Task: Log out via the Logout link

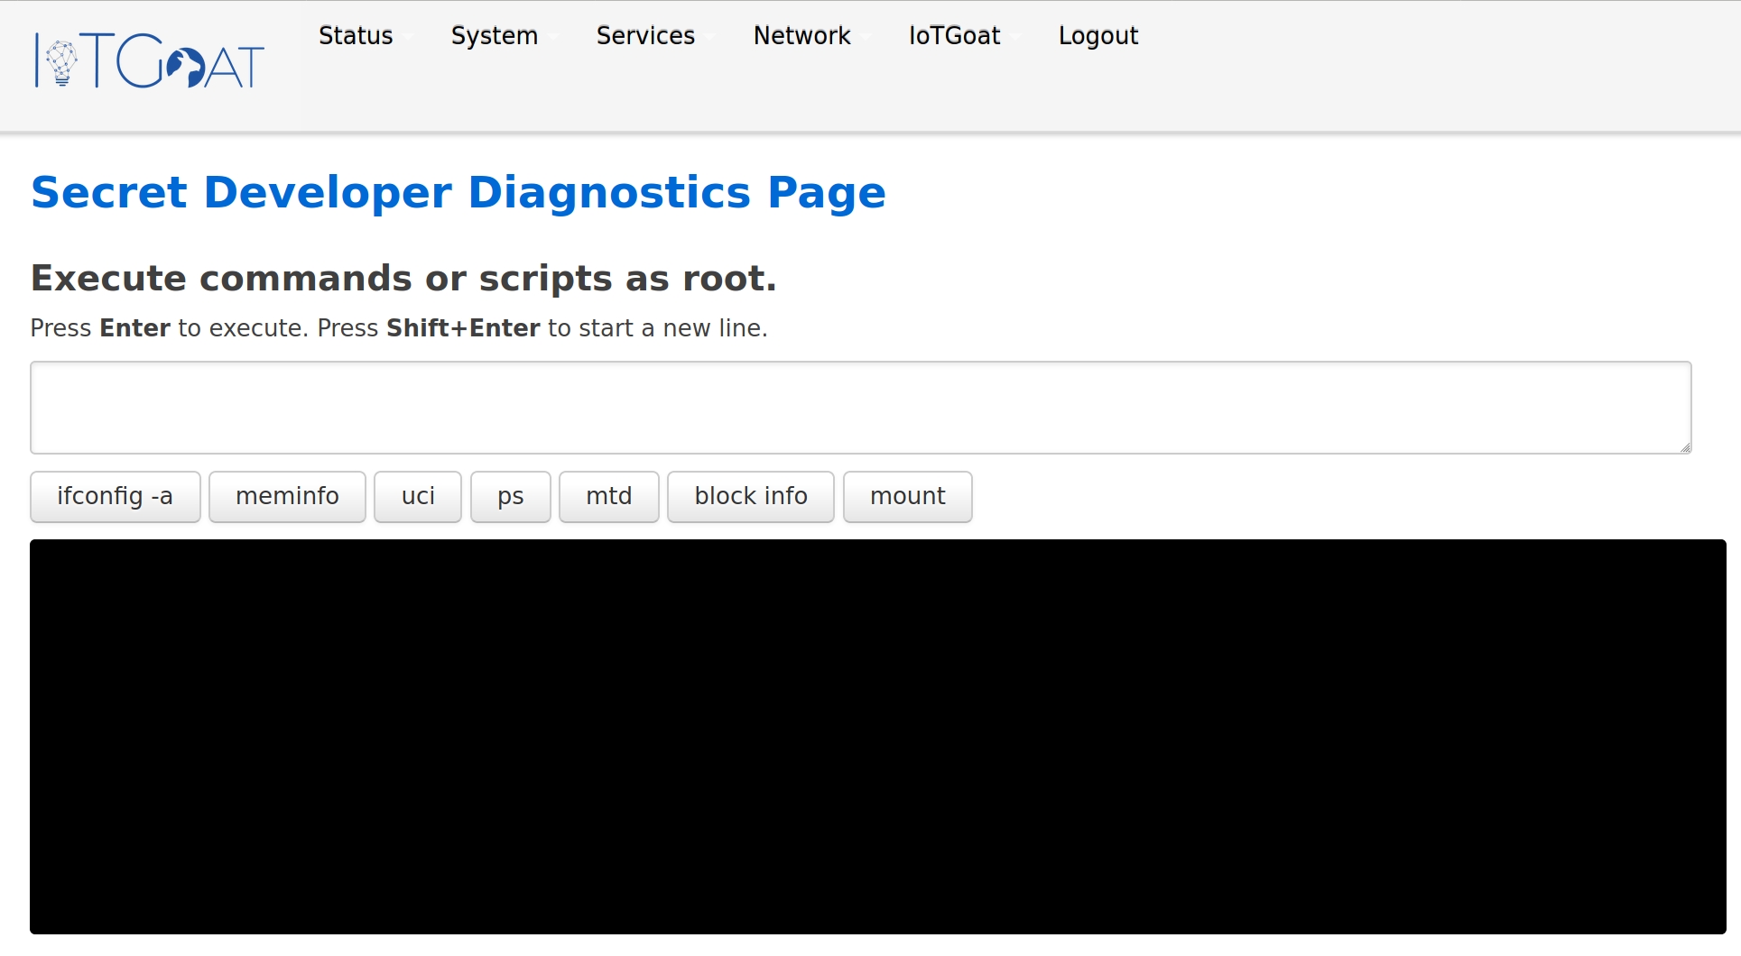Action: (1097, 36)
